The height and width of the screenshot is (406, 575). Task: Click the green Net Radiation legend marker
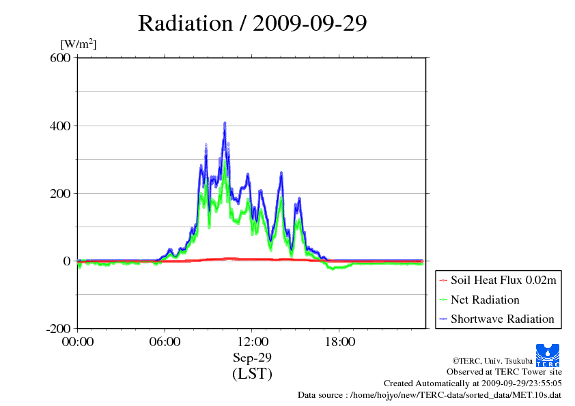coord(443,300)
